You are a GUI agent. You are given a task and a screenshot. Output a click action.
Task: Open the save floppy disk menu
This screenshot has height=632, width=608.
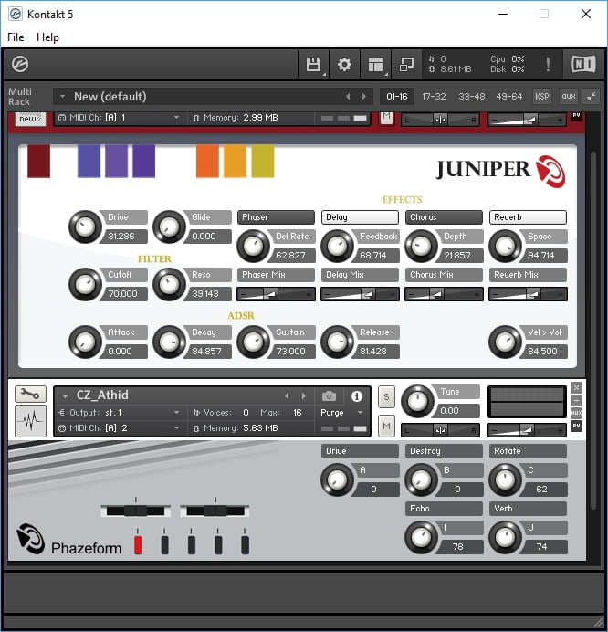point(313,65)
